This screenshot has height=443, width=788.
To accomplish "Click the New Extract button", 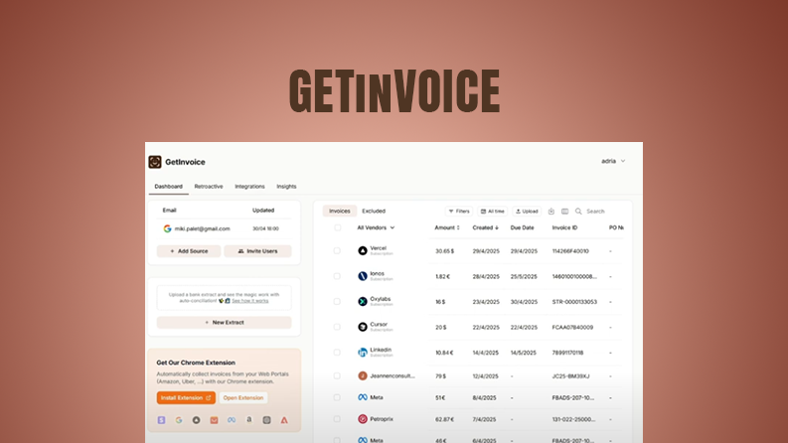I will click(x=225, y=323).
